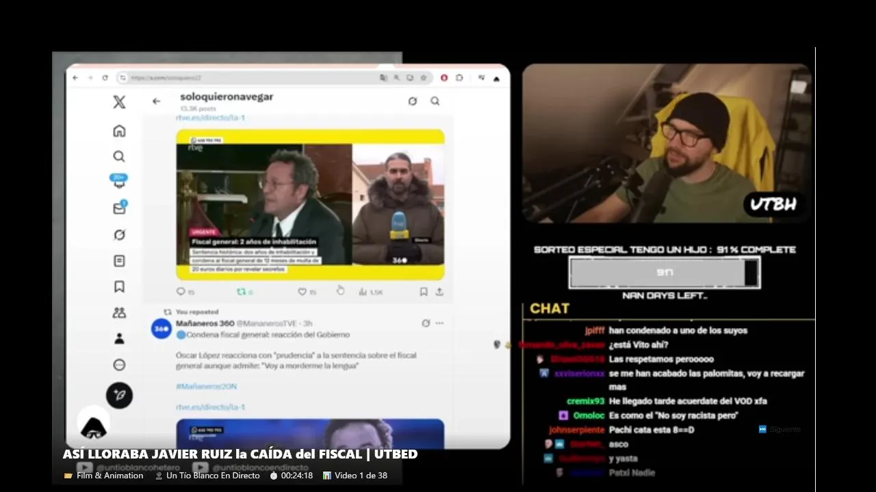This screenshot has width=876, height=492.
Task: Search this profile with the magnifier icon
Action: tap(435, 101)
